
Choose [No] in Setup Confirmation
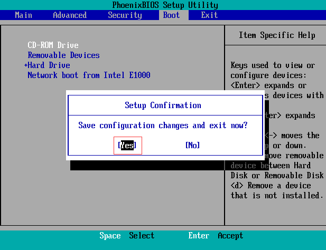click(192, 145)
